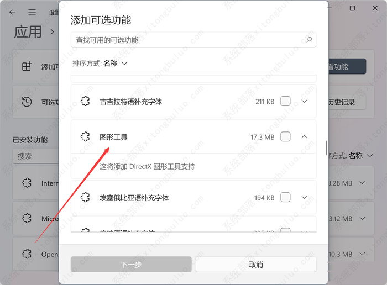The image size is (387, 285).
Task: Expand the 埃塞俄比亚语补充字体 details chevron
Action: tap(304, 198)
